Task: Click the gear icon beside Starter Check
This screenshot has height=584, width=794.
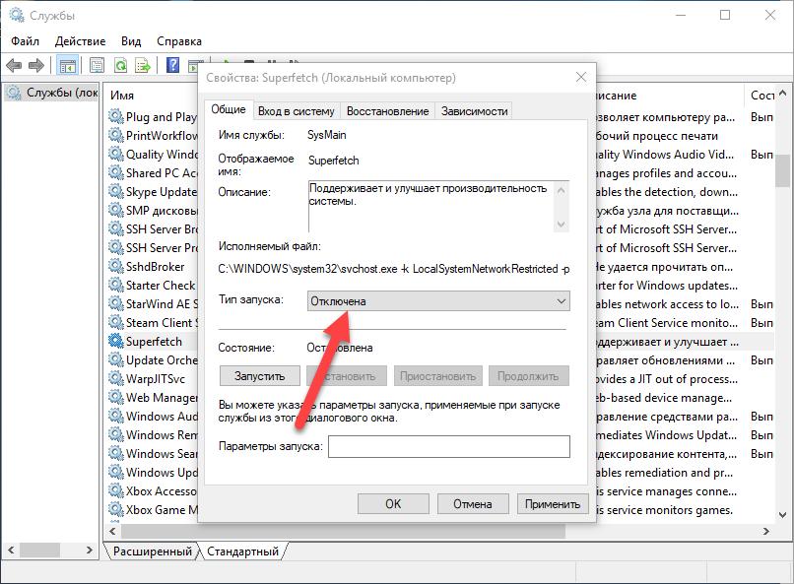Action: point(116,286)
